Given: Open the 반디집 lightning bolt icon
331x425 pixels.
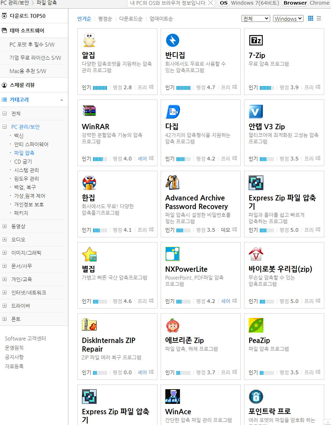Looking at the screenshot, I should [172, 40].
